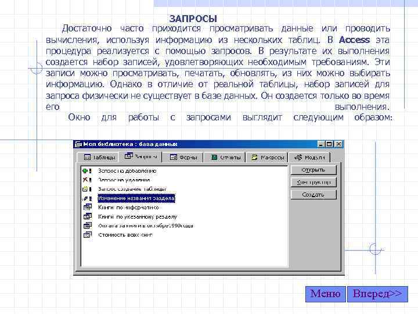Select the Книги по информатике query
The width and height of the screenshot is (418, 314).
tap(128, 208)
